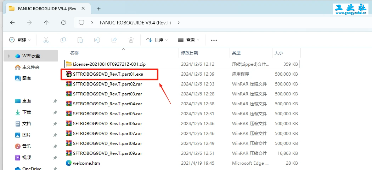Image resolution: width=372 pixels, height=170 pixels.
Task: Click the 视频 video icon in sidebar
Action: (18, 157)
